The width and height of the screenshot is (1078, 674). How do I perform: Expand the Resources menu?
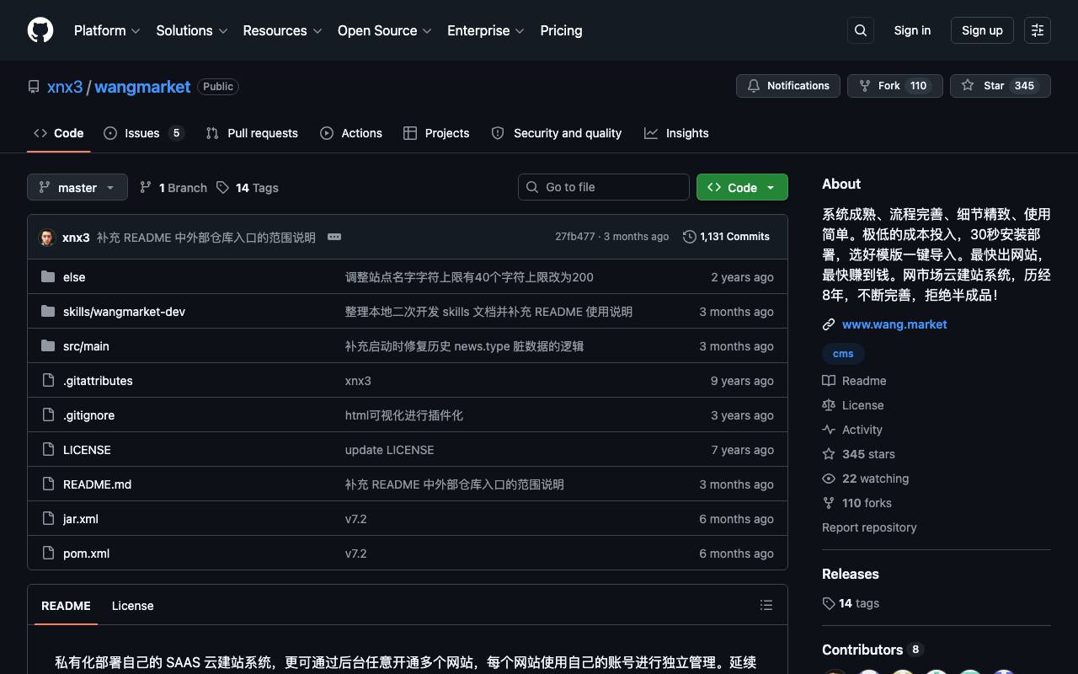[282, 30]
